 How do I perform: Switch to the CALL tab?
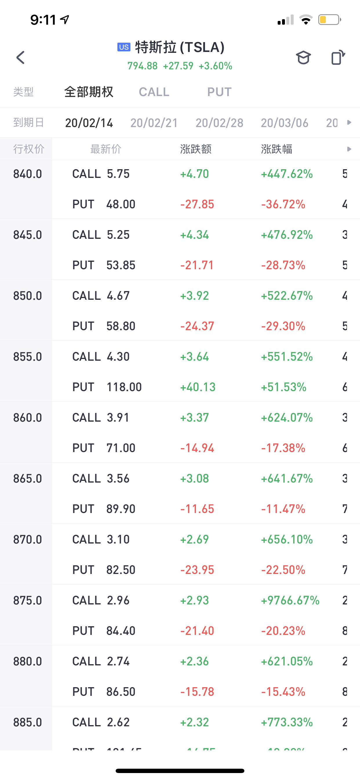(154, 92)
